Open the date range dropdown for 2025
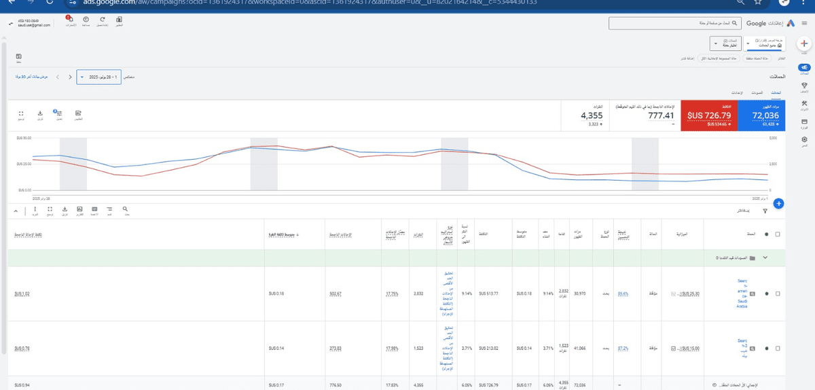 [99, 77]
